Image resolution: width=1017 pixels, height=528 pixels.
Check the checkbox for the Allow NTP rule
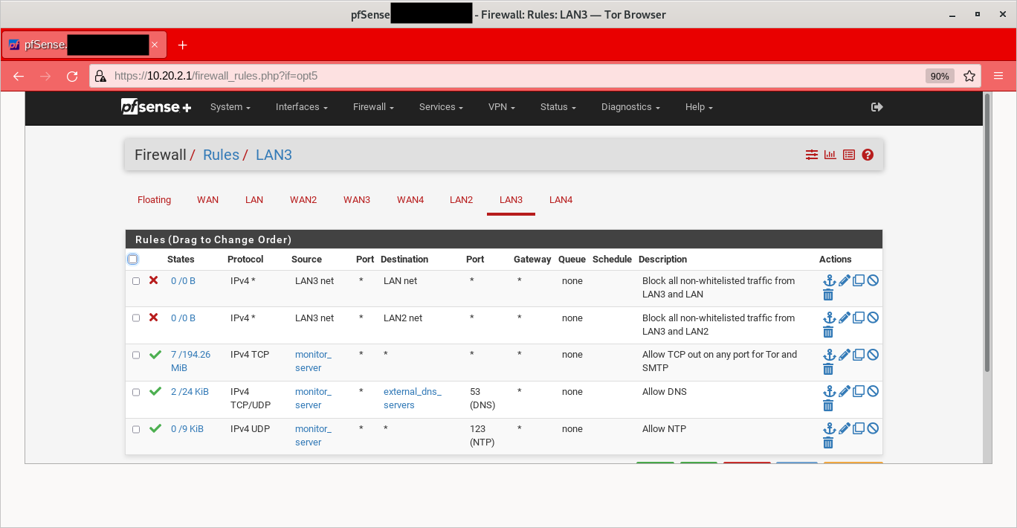135,429
